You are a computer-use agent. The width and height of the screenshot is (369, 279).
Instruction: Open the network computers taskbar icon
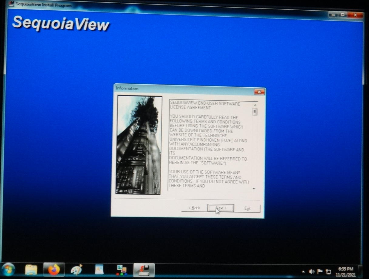coord(122,270)
